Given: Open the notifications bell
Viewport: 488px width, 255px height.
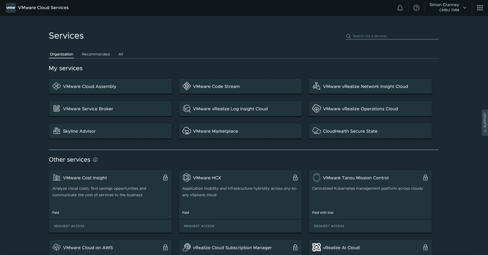Looking at the screenshot, I should tap(400, 8).
